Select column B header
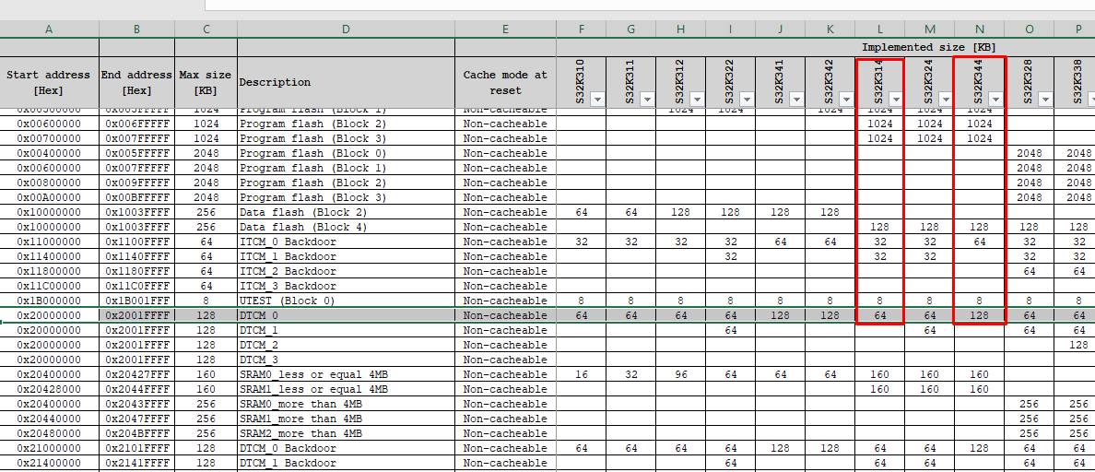 click(x=136, y=29)
